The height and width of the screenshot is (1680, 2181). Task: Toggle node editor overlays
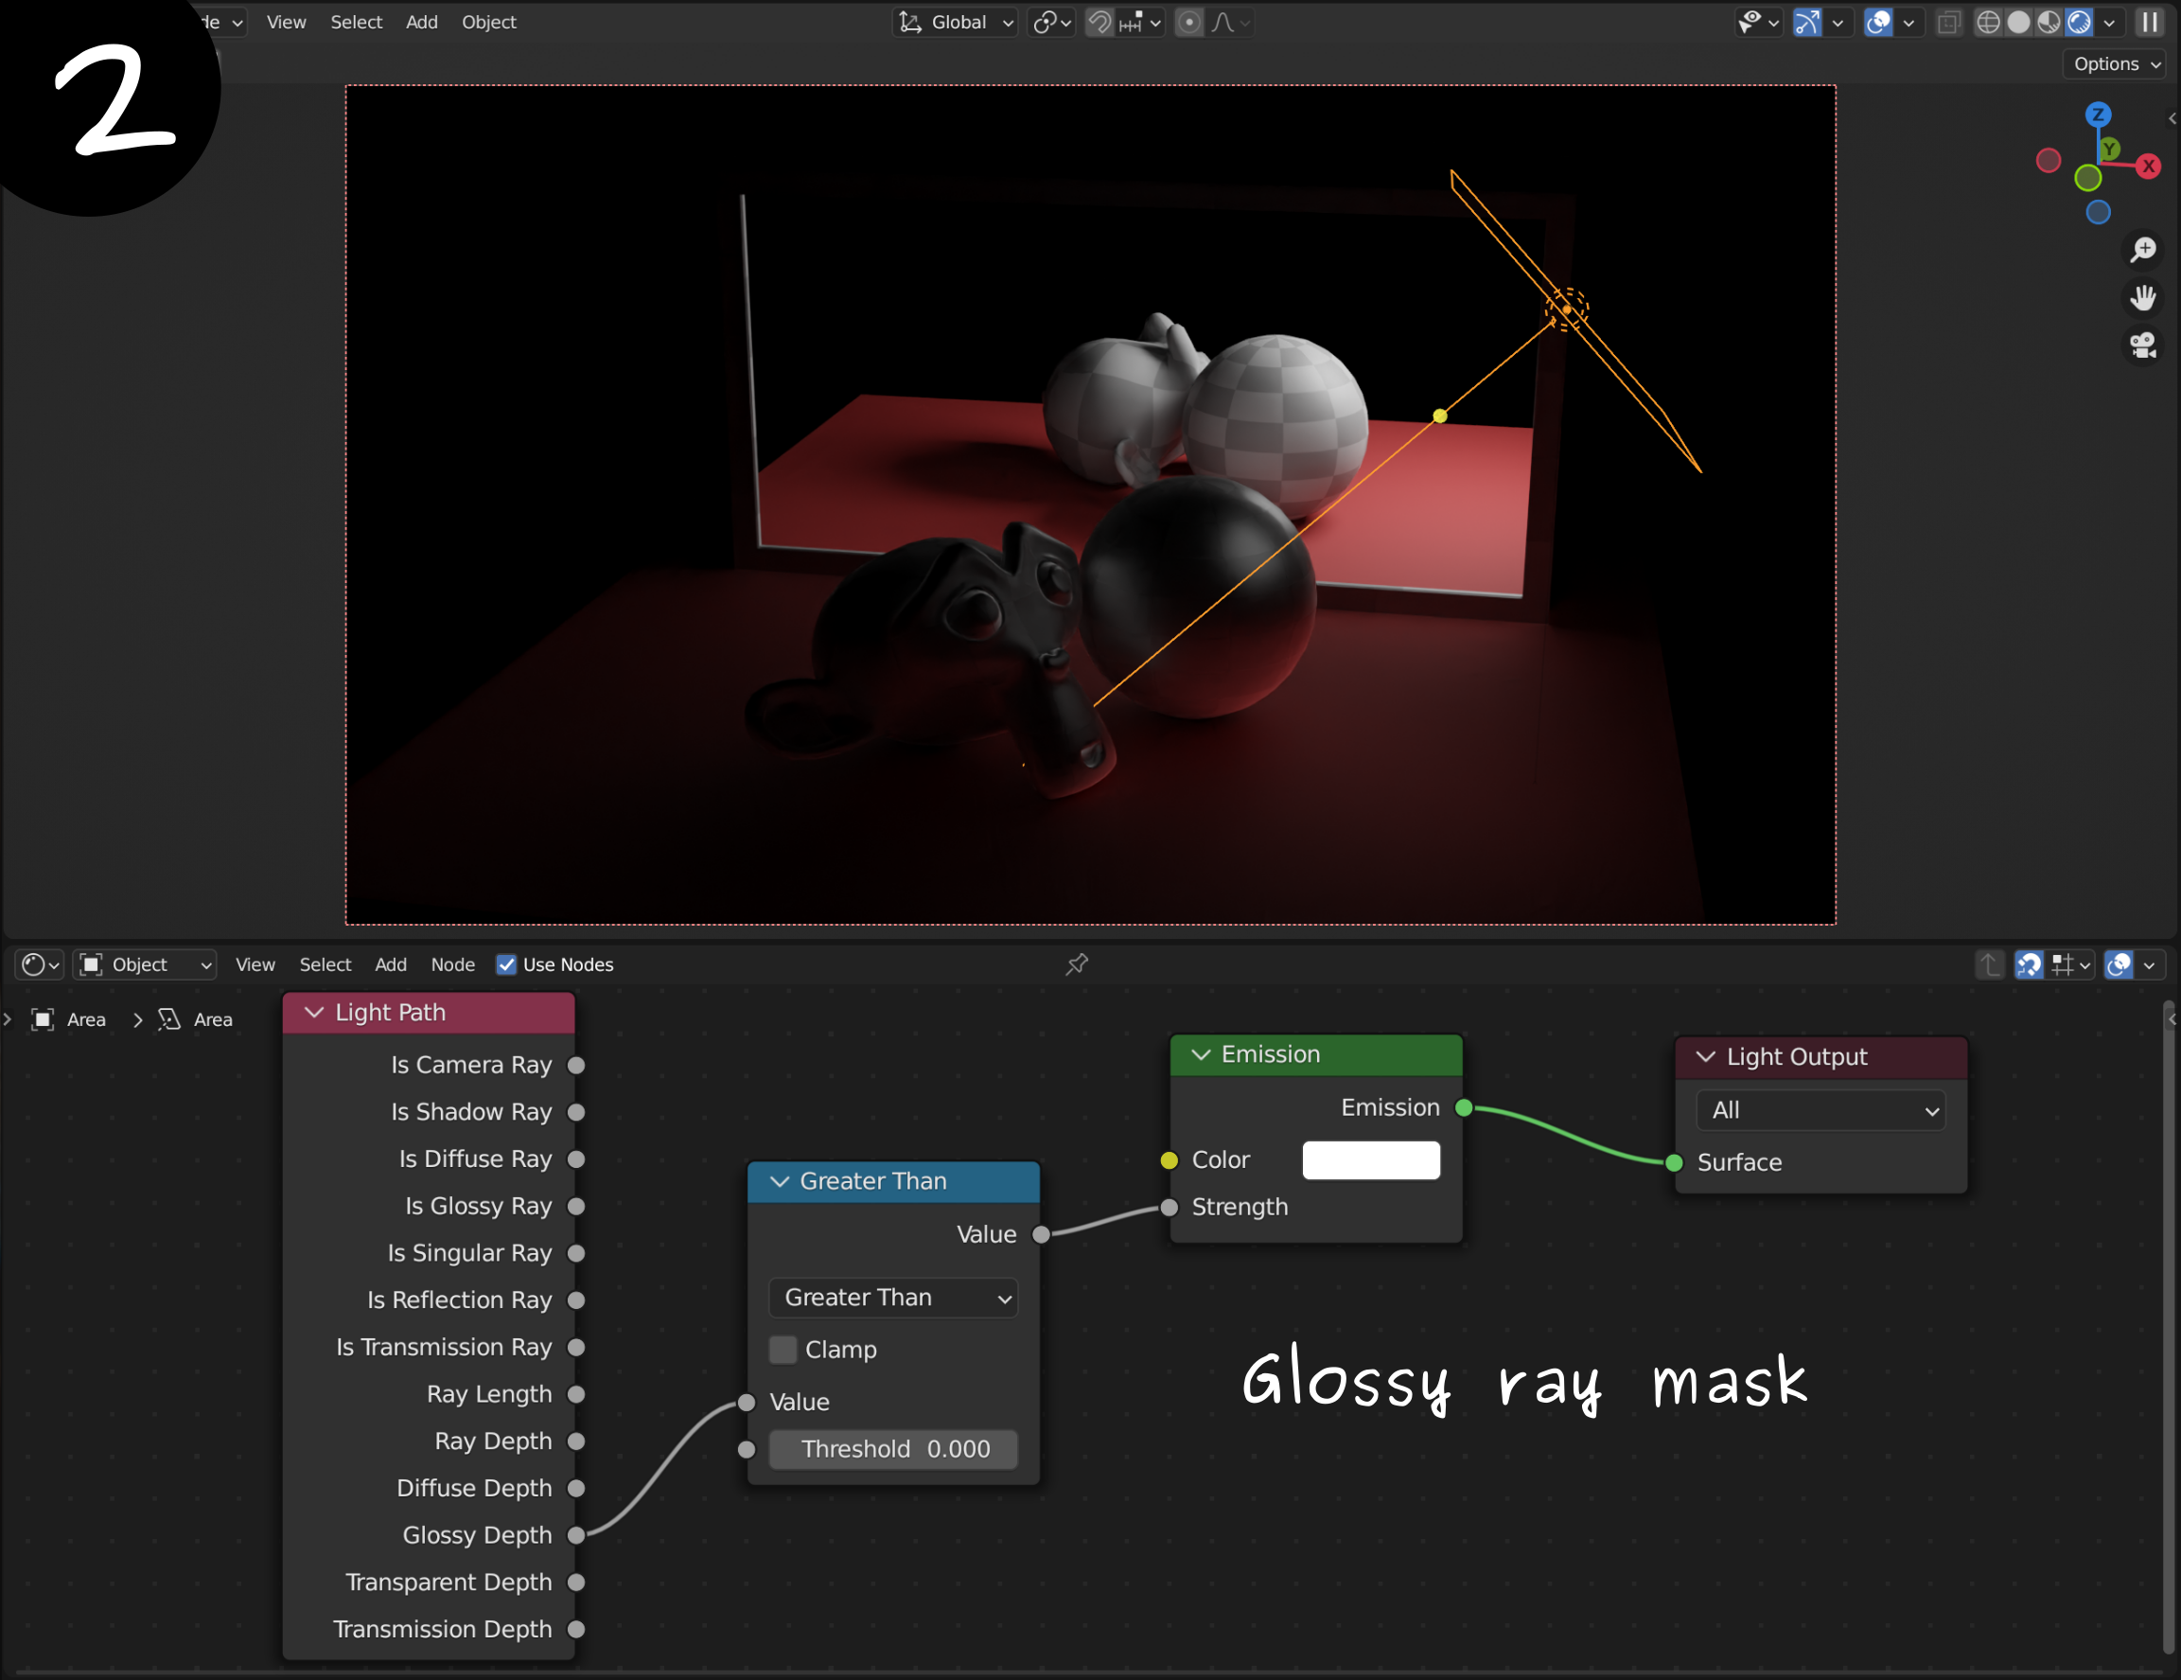point(2119,964)
